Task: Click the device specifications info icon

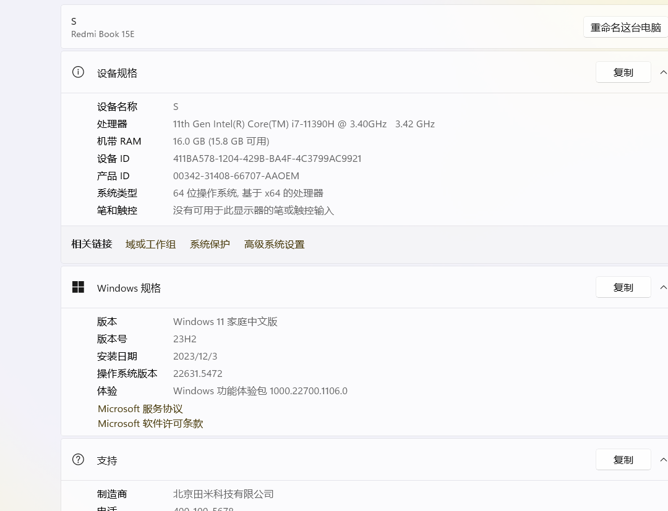Action: (x=78, y=72)
